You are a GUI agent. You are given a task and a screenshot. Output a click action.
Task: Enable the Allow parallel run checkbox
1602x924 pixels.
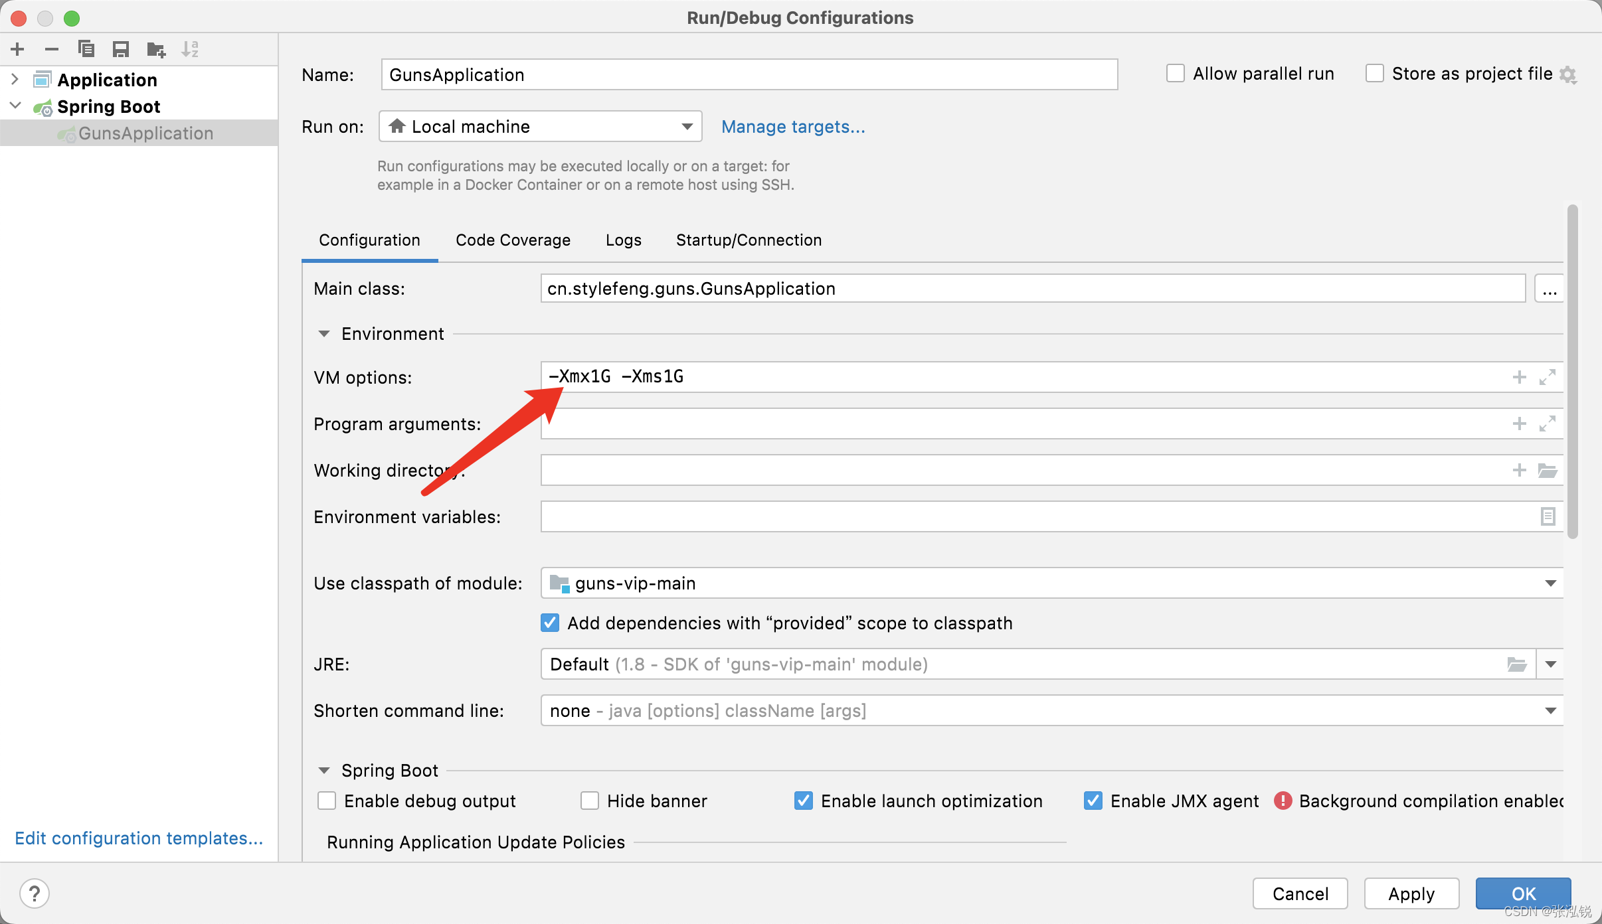[x=1176, y=74]
